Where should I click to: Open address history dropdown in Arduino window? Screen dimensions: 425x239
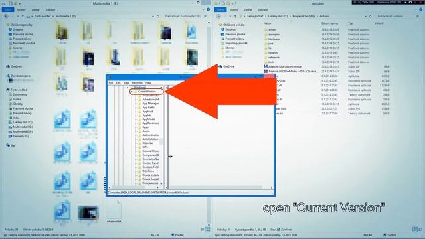point(365,16)
